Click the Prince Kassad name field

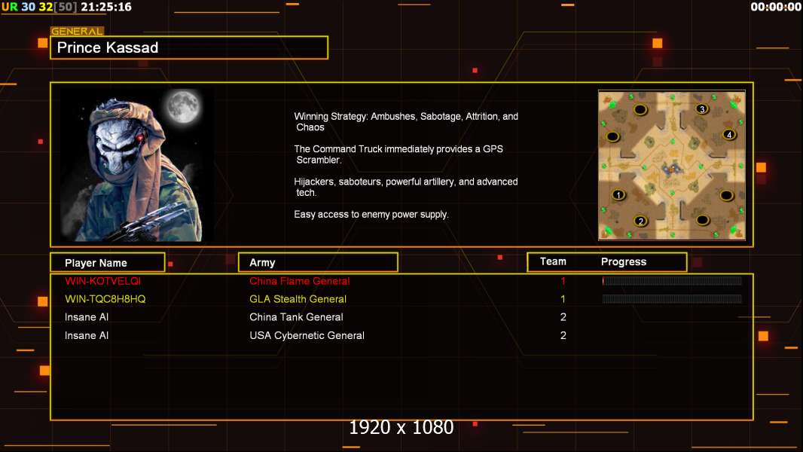(189, 47)
